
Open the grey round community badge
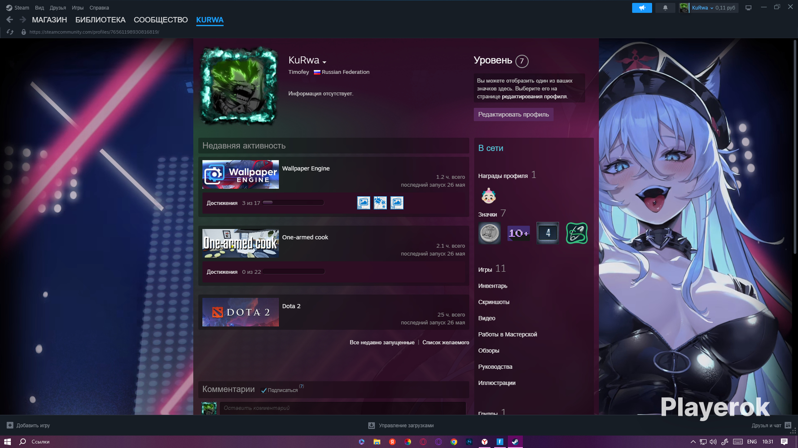489,233
